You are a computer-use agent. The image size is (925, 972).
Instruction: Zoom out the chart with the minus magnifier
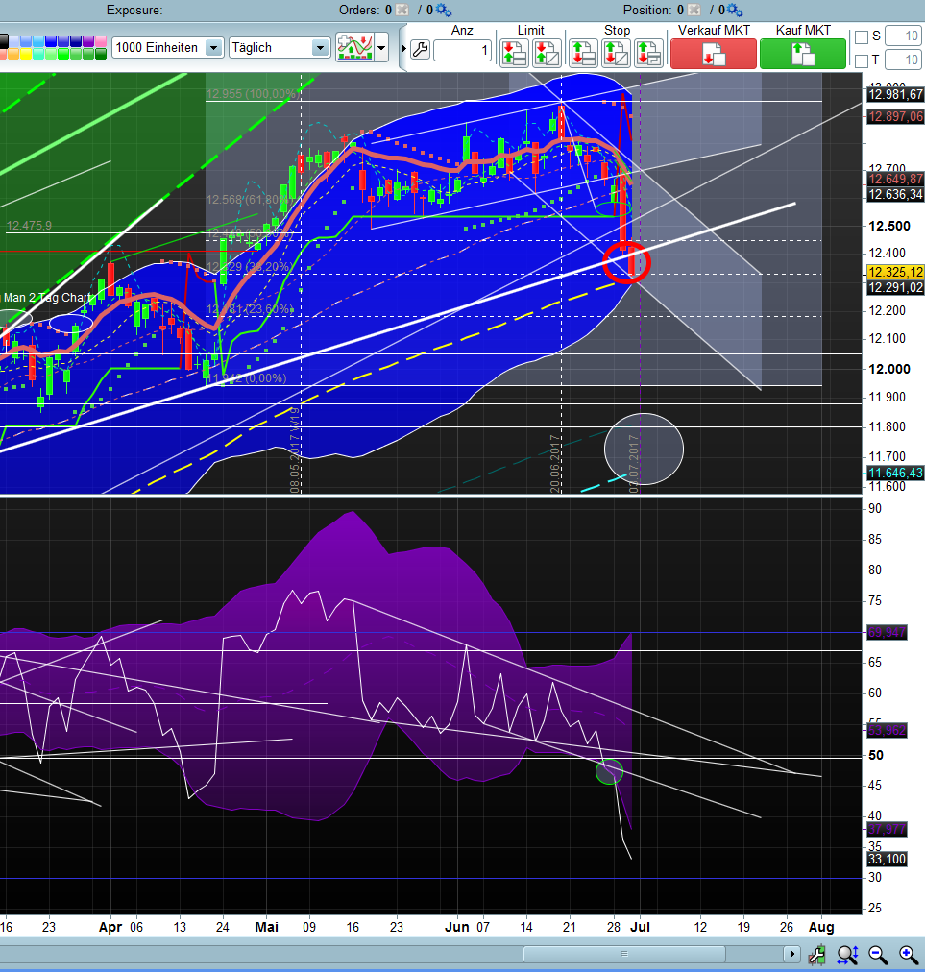pyautogui.click(x=877, y=954)
